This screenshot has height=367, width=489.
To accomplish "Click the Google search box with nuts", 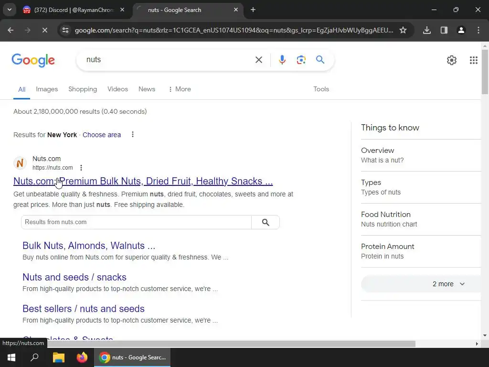I will [169, 60].
